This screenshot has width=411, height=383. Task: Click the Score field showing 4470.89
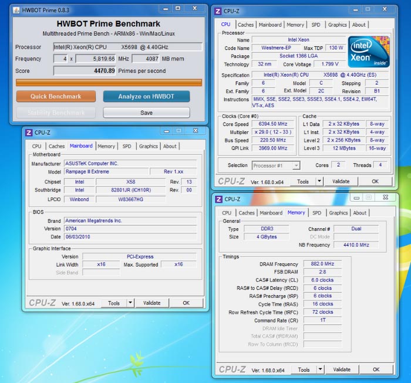tap(84, 71)
